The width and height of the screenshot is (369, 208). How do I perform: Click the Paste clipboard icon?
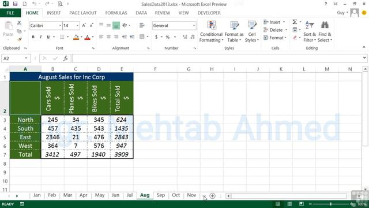click(8, 25)
